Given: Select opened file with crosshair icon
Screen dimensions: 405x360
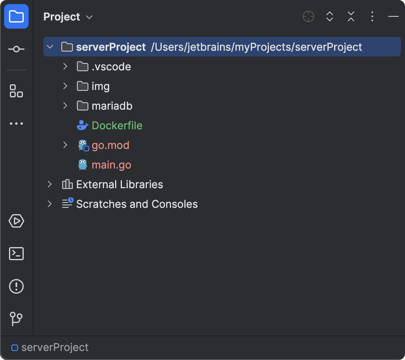Looking at the screenshot, I should pos(308,16).
